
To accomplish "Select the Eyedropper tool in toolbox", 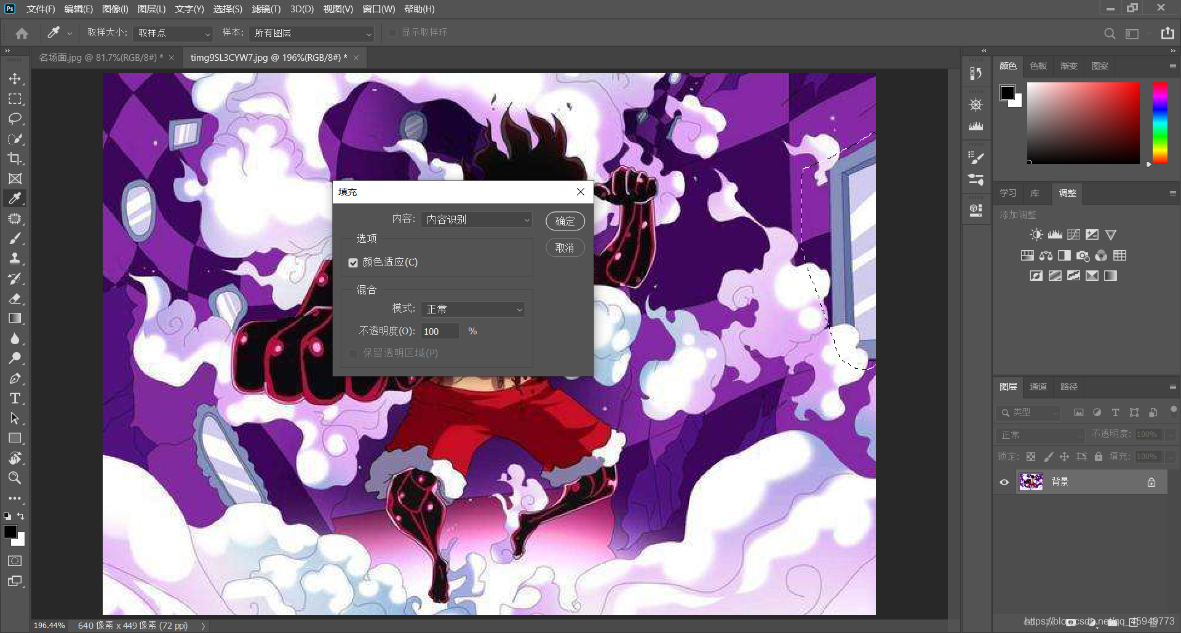I will (15, 199).
